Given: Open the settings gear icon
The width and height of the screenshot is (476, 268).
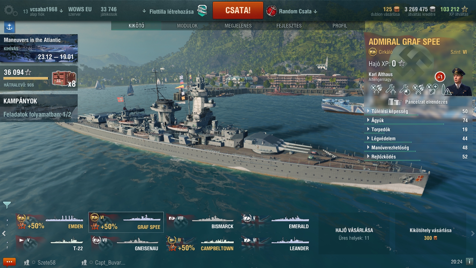Looking at the screenshot, I should click(10, 11).
